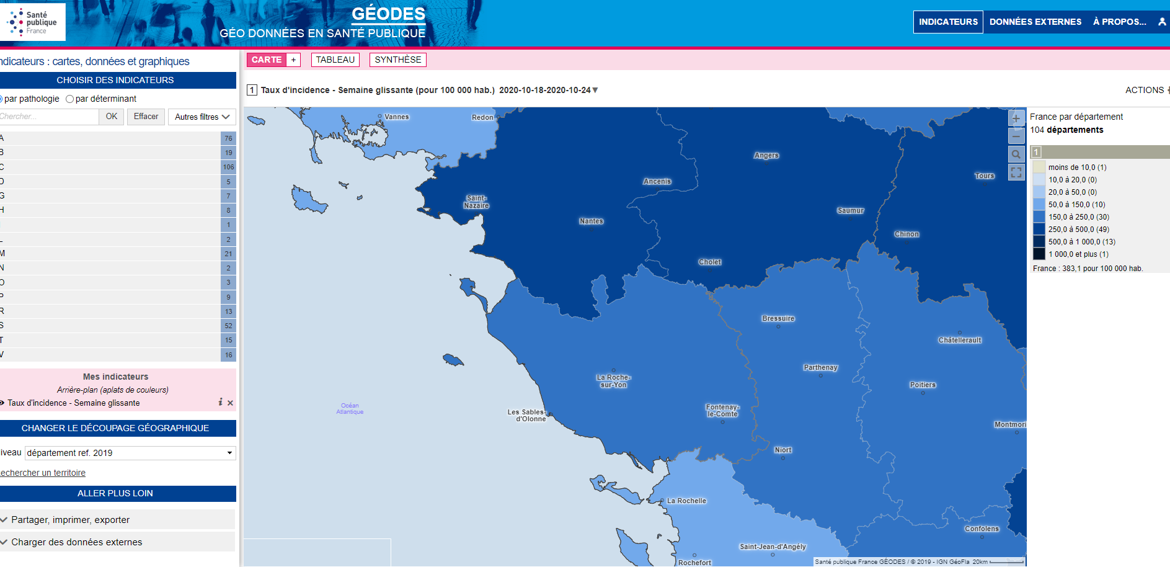This screenshot has height=567, width=1170.
Task: Open Rechercher un territoire link
Action: [x=43, y=473]
